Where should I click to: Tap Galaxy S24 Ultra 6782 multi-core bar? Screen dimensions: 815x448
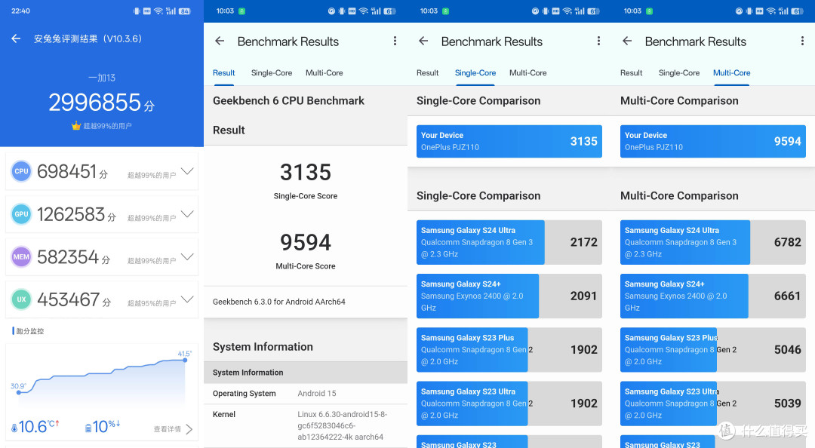713,242
